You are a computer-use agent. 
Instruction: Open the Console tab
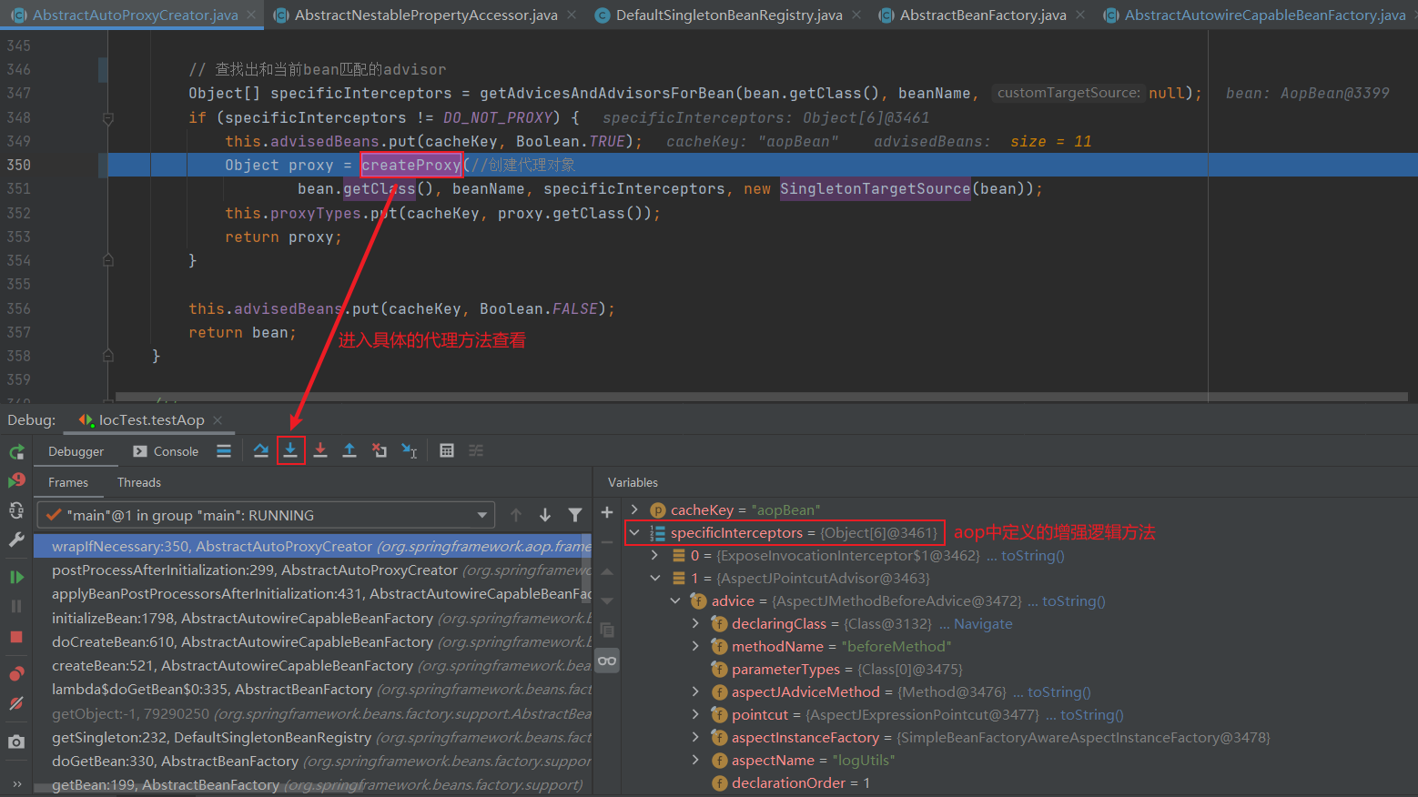pos(166,451)
